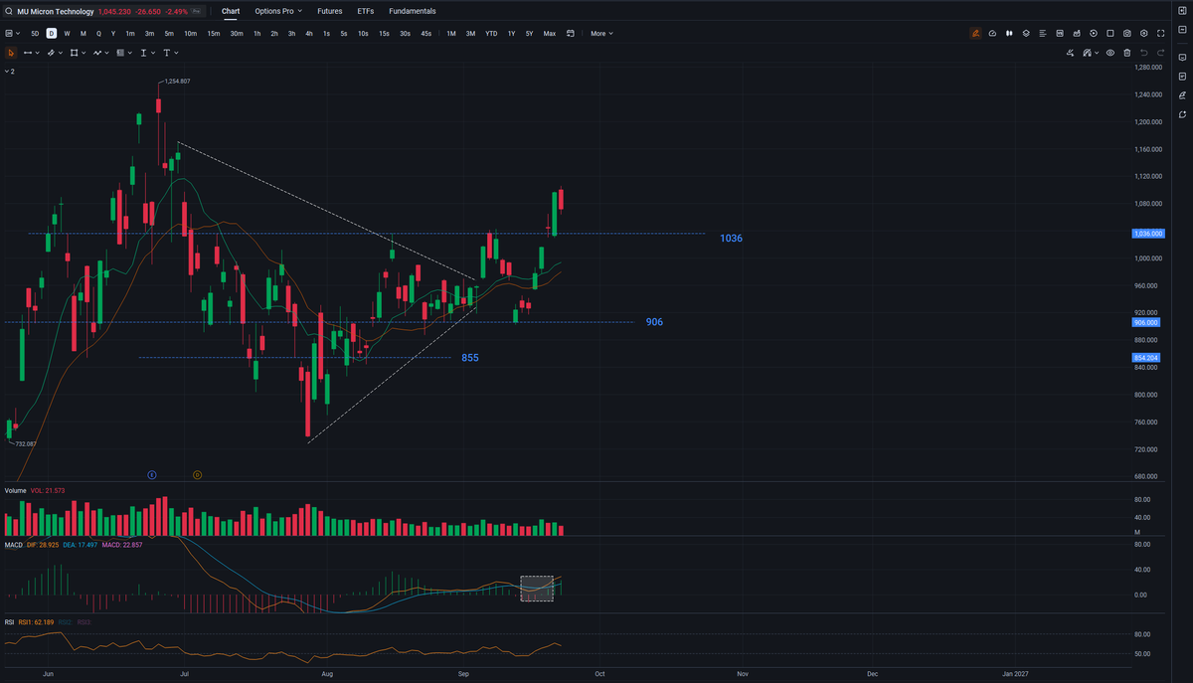Open the chart layout icon before 5D
Screen dimensions: 1193x683
(x=9, y=33)
